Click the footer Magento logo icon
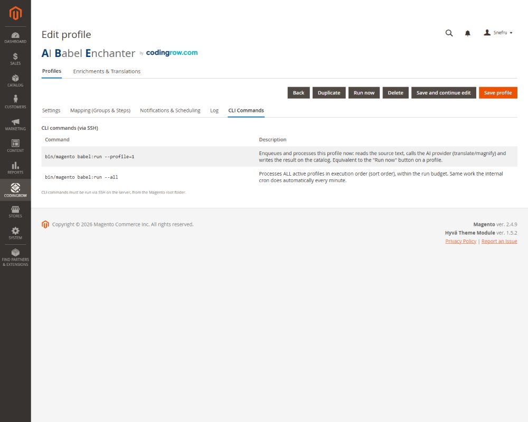This screenshot has height=422, width=528. click(x=45, y=225)
